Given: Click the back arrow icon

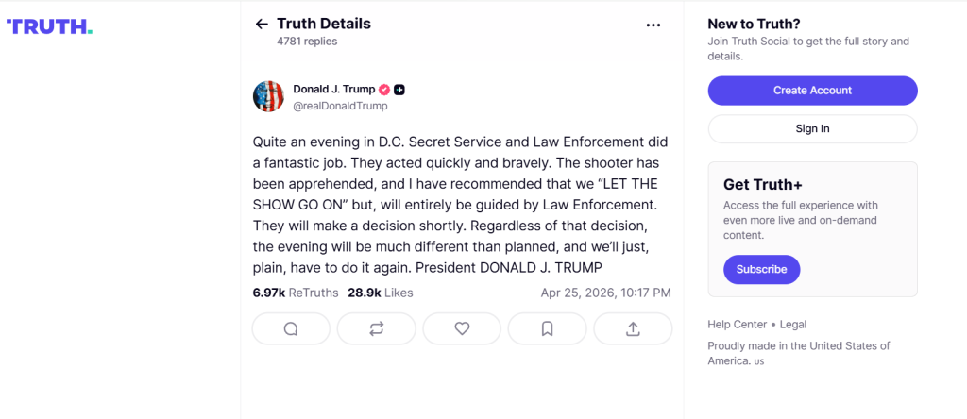Looking at the screenshot, I should (x=262, y=25).
